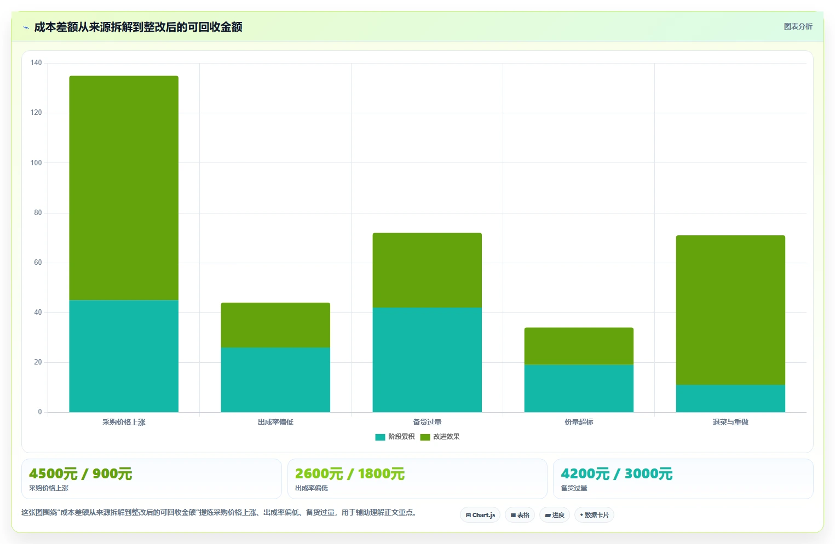Select the 进度 tag chip
Image resolution: width=835 pixels, height=544 pixels.
click(x=555, y=515)
